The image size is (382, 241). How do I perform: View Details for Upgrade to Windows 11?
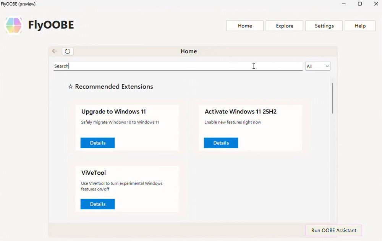[x=97, y=143]
